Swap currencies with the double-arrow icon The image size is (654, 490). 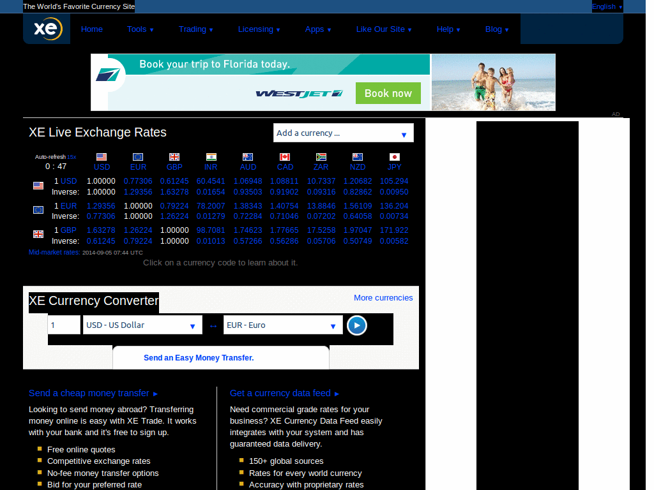click(213, 326)
